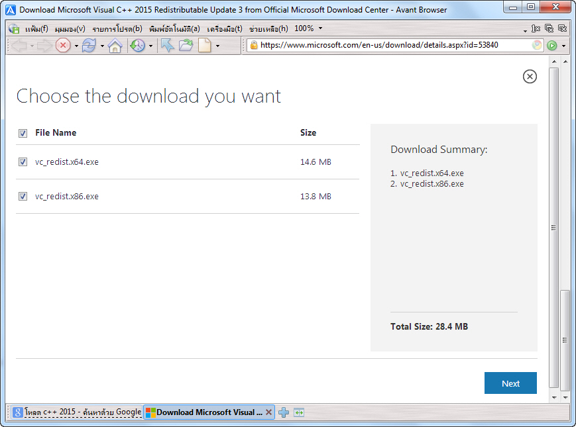Click the File Name column header

56,132
